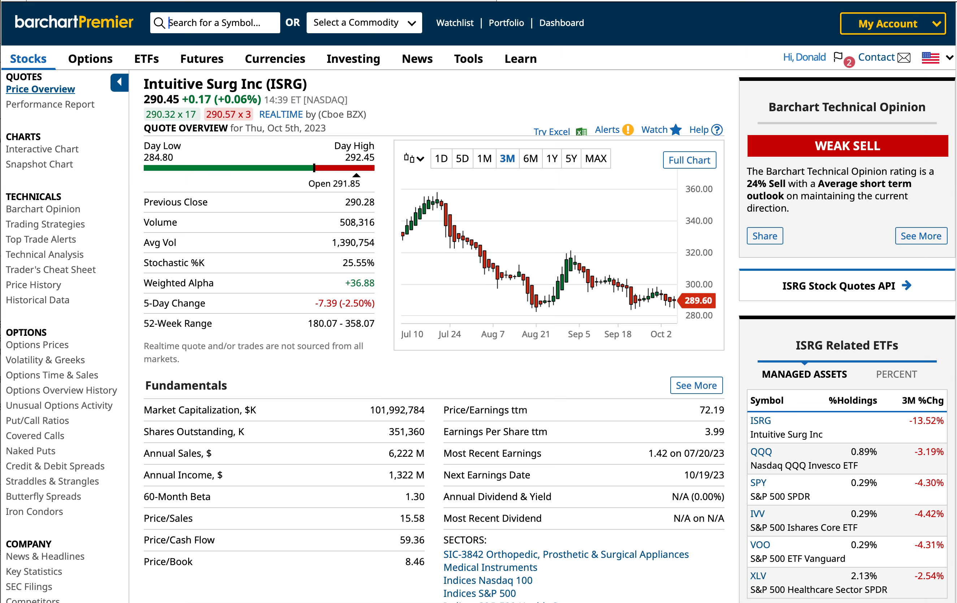Select the 1Y chart range

551,159
